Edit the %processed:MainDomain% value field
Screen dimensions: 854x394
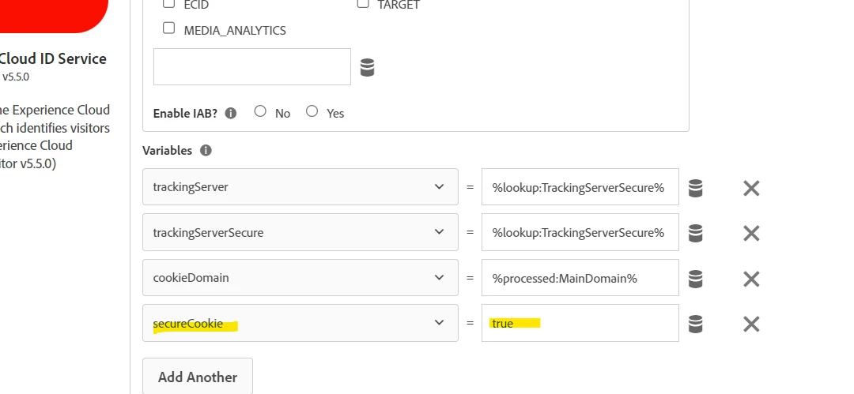[580, 278]
